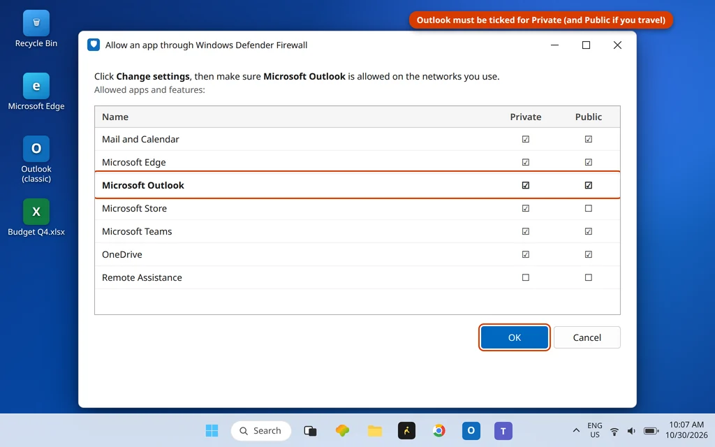
Task: Open File Explorer from taskbar
Action: point(375,430)
